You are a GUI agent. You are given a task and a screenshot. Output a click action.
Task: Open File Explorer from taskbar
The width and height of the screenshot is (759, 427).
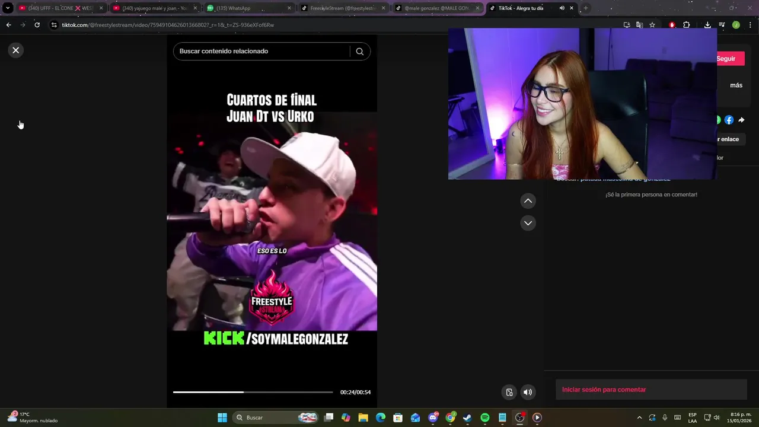pos(363,418)
